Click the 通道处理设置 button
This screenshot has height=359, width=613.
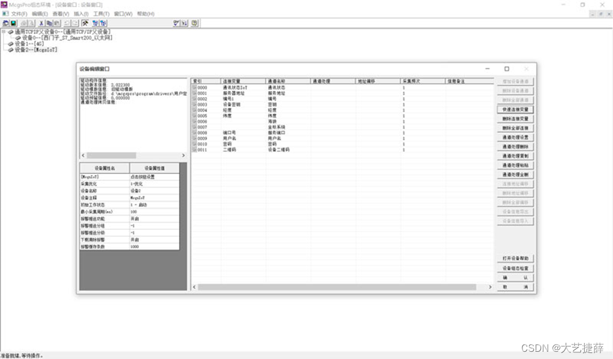(515, 138)
